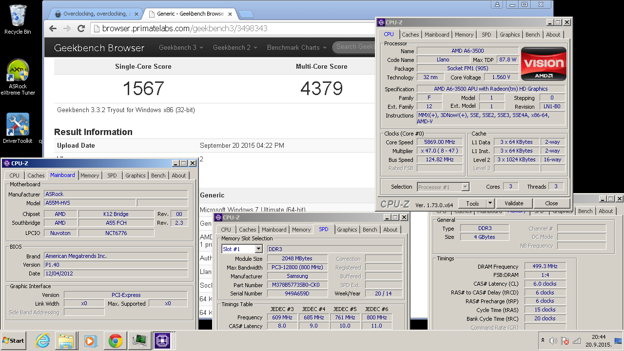624x351 pixels.
Task: Click the Validate button in CPU-Z
Action: point(514,203)
